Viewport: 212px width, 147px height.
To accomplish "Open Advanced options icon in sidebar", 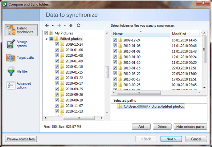I will coord(11,85).
